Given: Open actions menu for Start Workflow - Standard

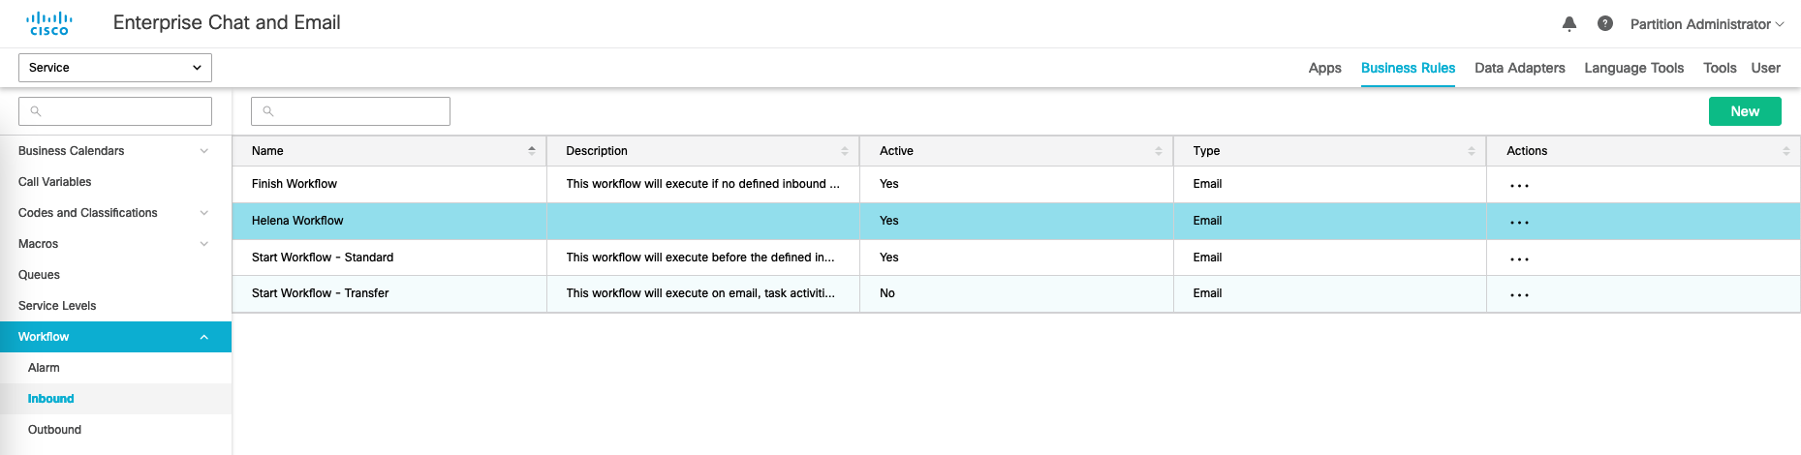Looking at the screenshot, I should (1519, 258).
